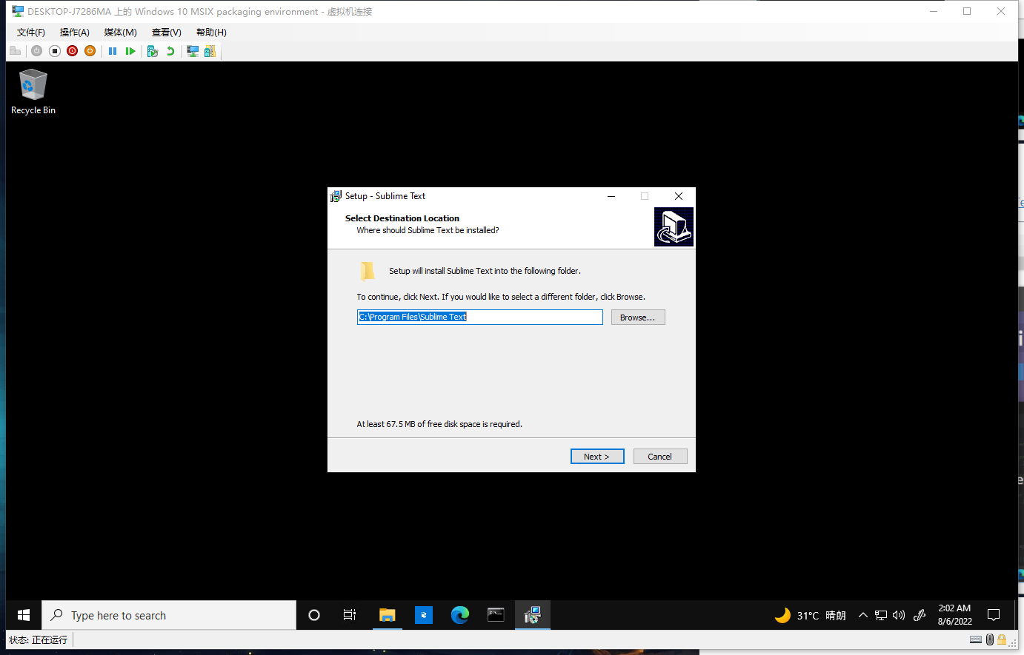Show hidden system tray icons
The height and width of the screenshot is (655, 1024).
click(x=862, y=616)
